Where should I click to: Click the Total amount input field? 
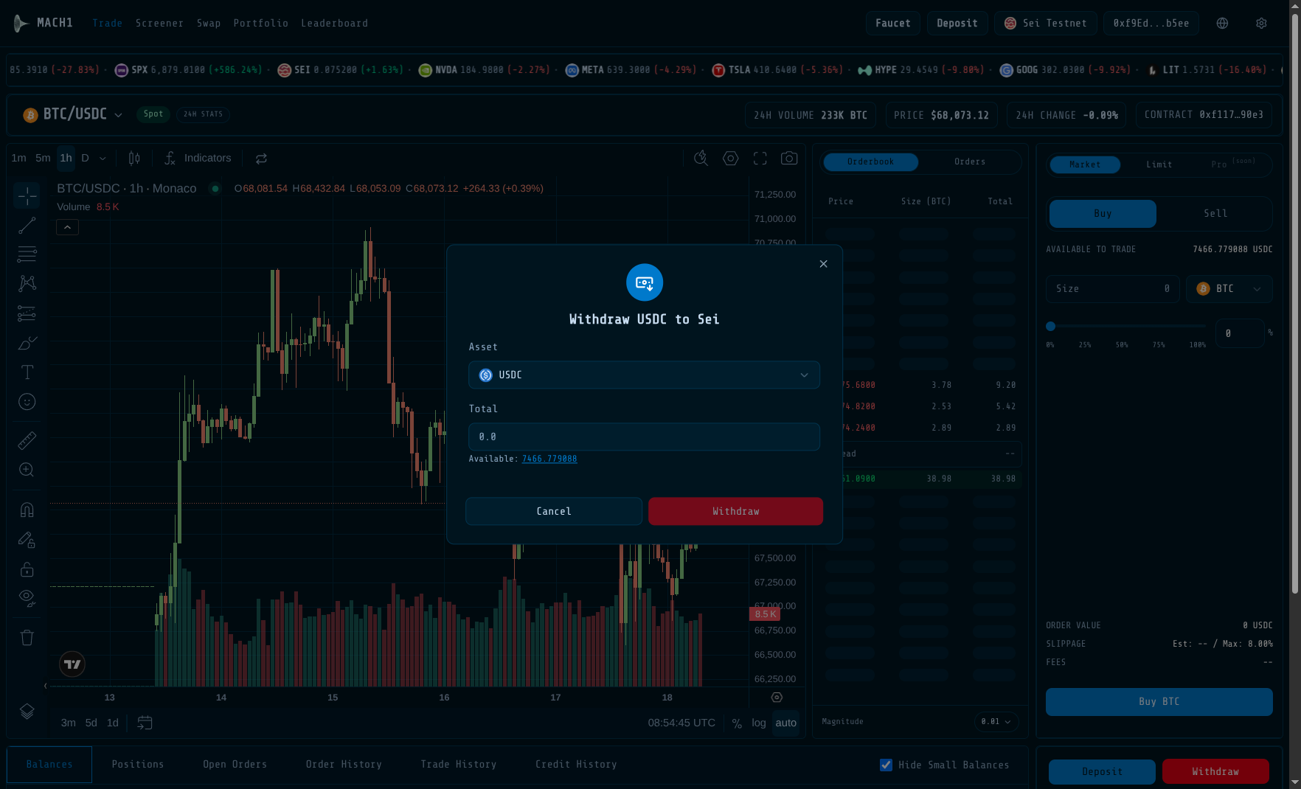(x=644, y=437)
